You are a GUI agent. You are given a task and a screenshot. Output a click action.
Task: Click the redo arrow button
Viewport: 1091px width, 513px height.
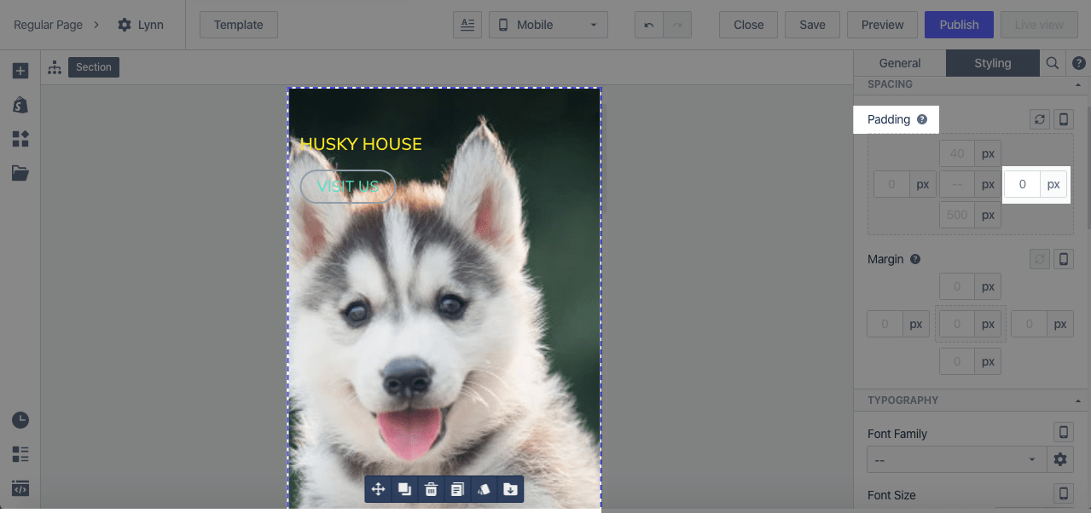point(677,25)
